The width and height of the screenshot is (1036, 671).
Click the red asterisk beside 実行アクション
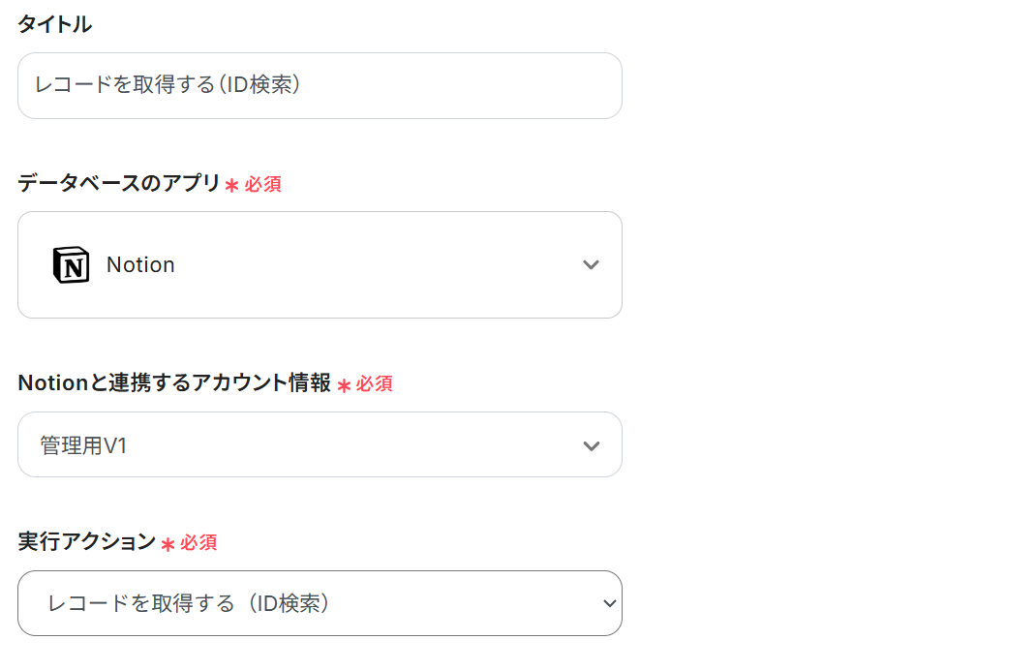tap(168, 544)
